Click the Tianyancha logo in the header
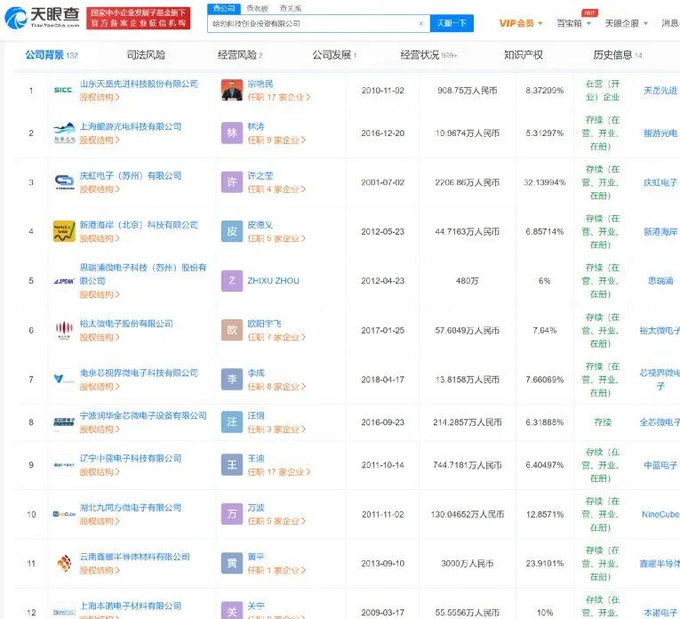 point(42,18)
